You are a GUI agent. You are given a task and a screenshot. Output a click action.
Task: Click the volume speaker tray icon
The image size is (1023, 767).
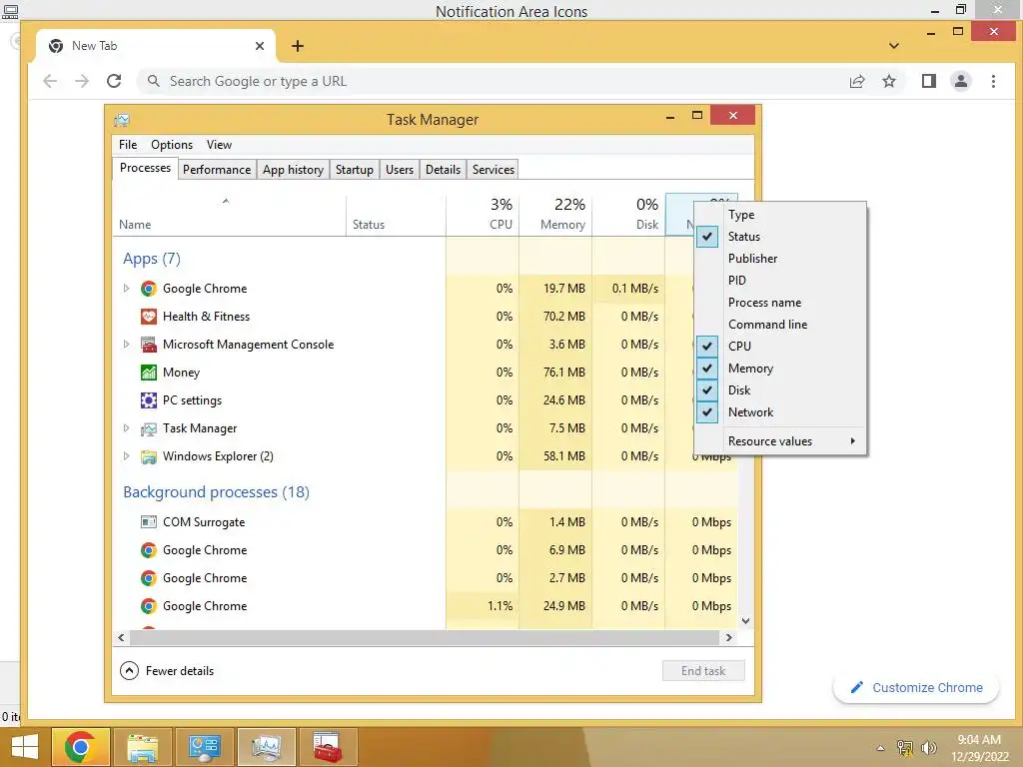(x=929, y=748)
